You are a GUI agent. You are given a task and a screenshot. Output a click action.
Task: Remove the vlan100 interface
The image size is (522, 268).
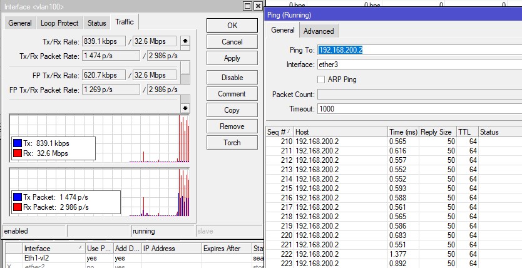pos(232,126)
